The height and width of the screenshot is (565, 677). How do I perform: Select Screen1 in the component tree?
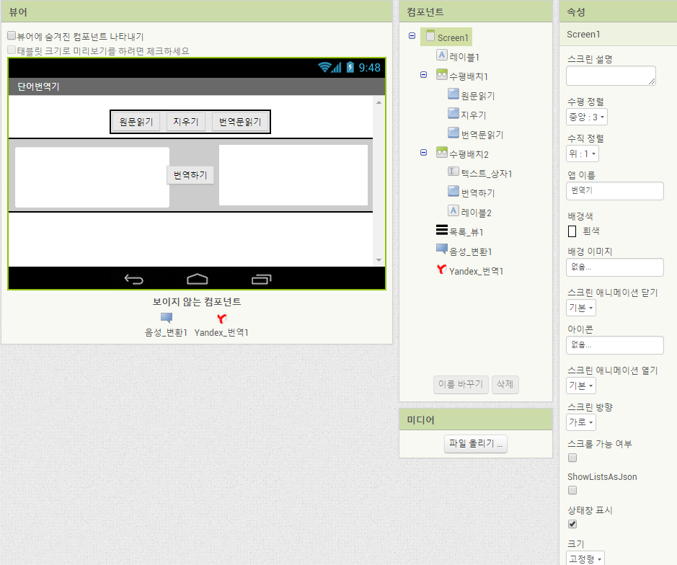[x=453, y=37]
